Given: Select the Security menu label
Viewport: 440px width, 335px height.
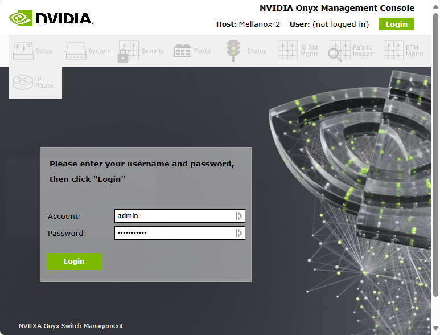Looking at the screenshot, I should tap(153, 51).
